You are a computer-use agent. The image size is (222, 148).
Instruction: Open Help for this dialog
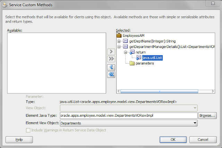click(19, 140)
